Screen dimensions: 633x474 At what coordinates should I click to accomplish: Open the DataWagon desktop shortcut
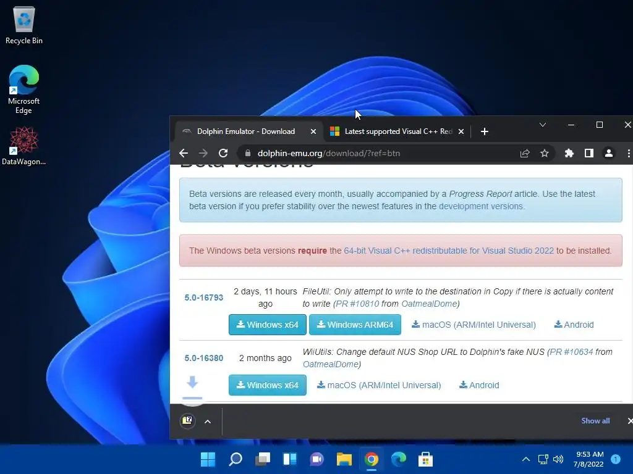click(24, 146)
